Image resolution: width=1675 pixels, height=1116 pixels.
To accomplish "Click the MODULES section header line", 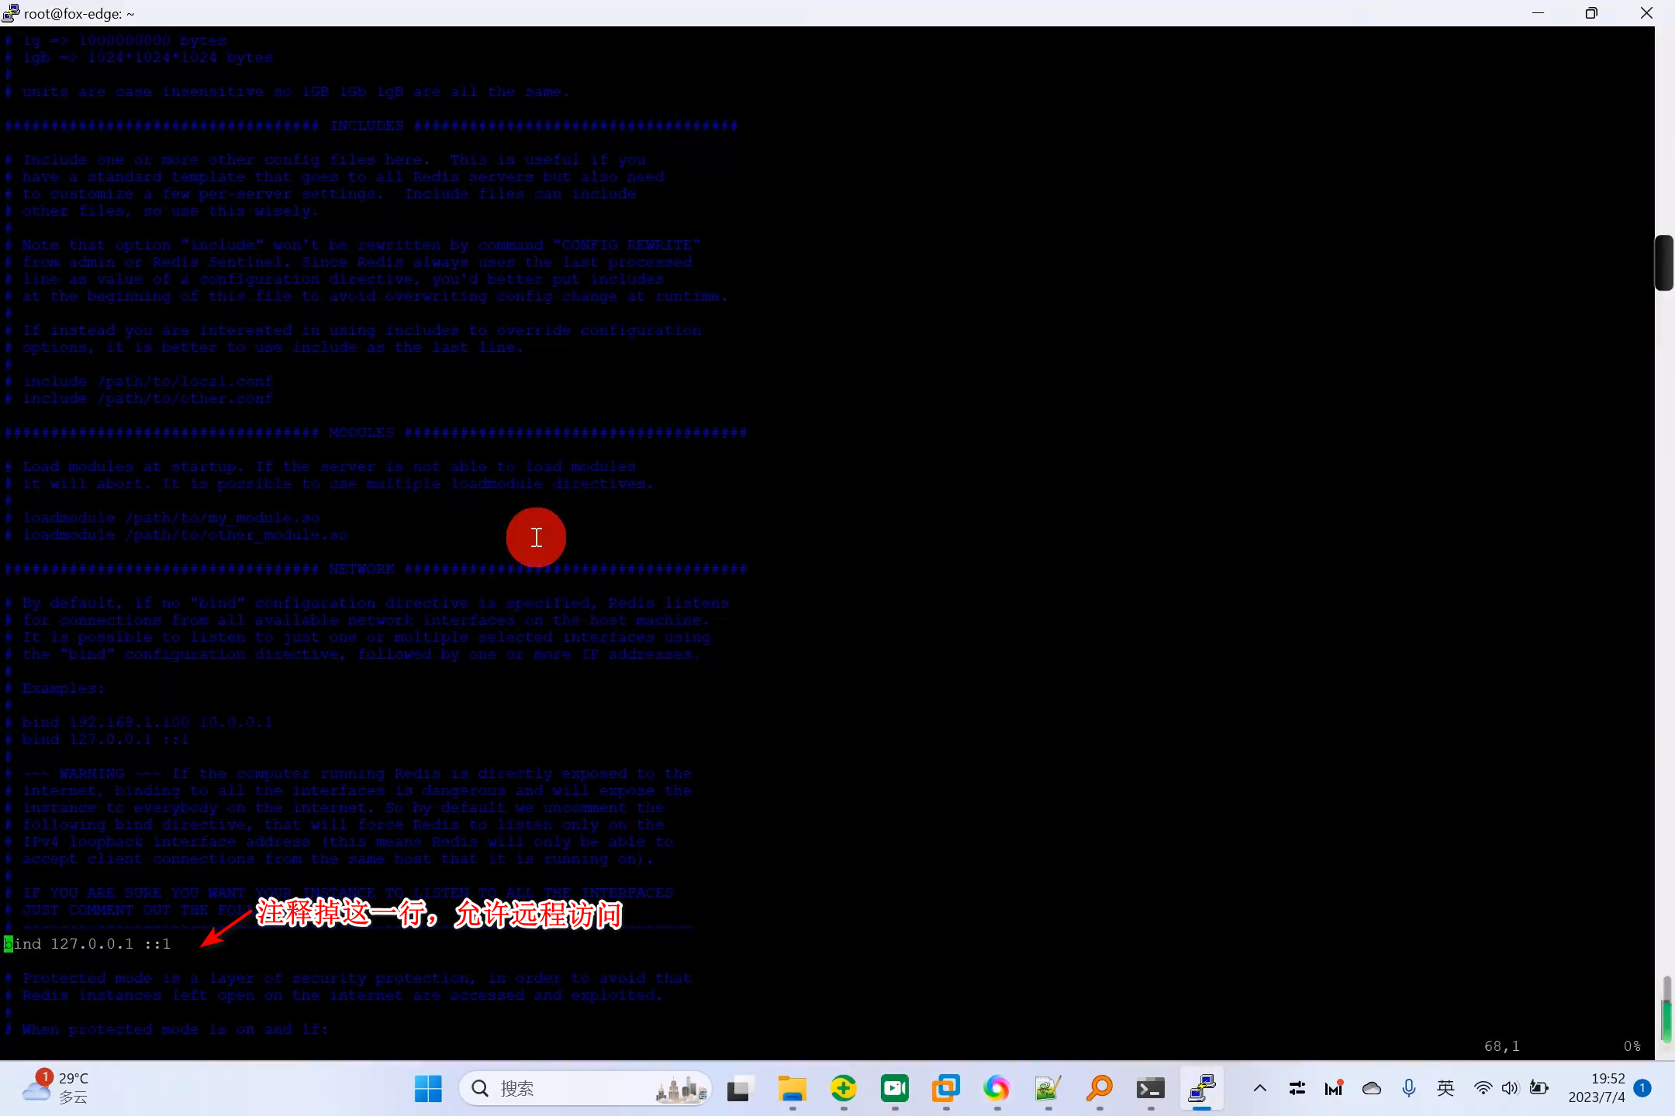I will 376,432.
